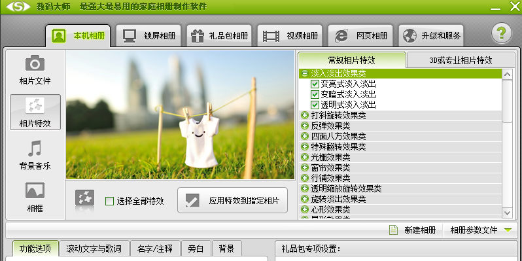Click the effects icon beside 选择全部特效
Screen dimensions: 522x261
pyautogui.click(x=84, y=198)
